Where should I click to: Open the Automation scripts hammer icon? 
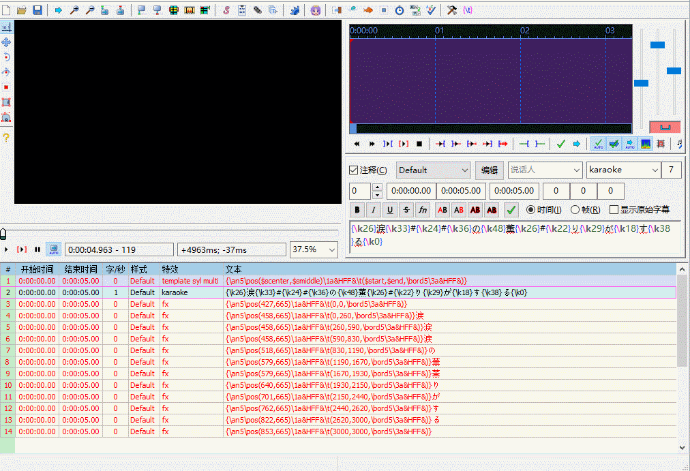(451, 10)
